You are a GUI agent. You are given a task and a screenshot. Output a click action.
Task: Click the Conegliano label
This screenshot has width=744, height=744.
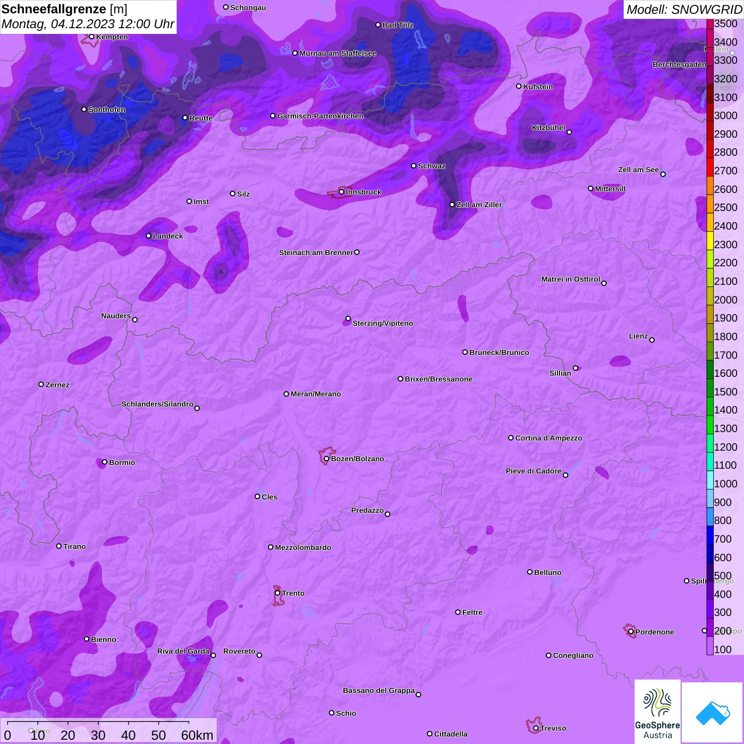(x=573, y=655)
